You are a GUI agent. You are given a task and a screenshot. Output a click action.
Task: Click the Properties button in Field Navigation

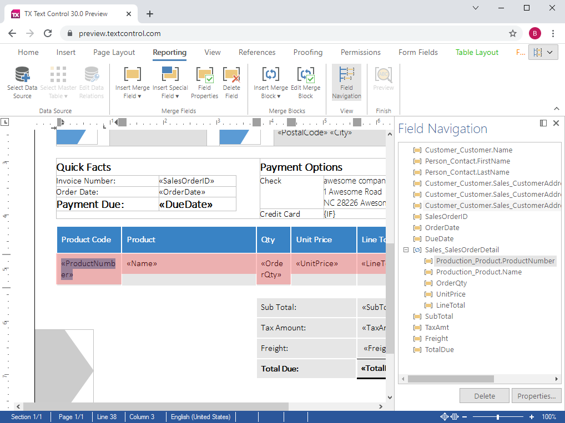coord(536,395)
